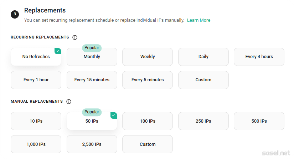Image resolution: width=294 pixels, height=159 pixels.
Task: Select Weekly replacement schedule
Action: (x=148, y=57)
